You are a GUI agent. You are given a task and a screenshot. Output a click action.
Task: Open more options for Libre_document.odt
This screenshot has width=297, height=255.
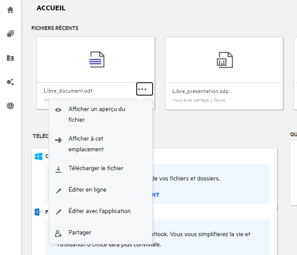[144, 89]
